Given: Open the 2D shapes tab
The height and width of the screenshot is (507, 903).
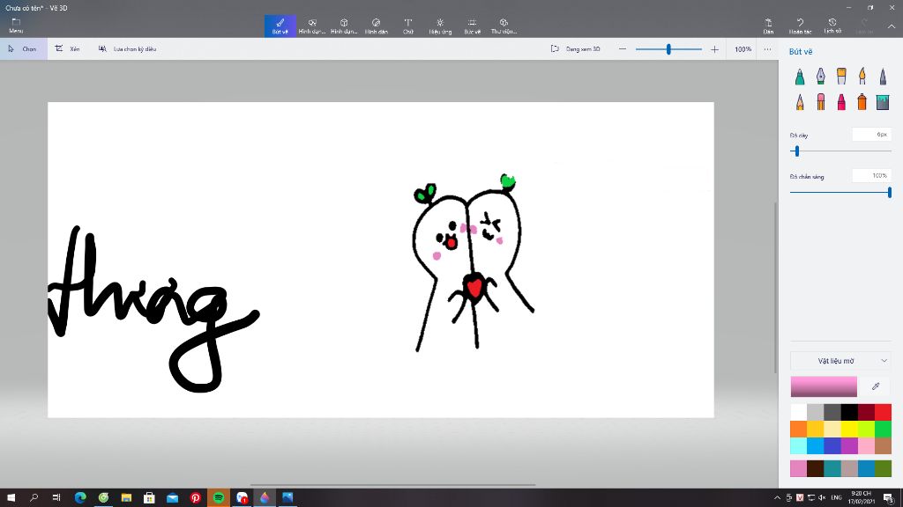Looking at the screenshot, I should coord(312,26).
